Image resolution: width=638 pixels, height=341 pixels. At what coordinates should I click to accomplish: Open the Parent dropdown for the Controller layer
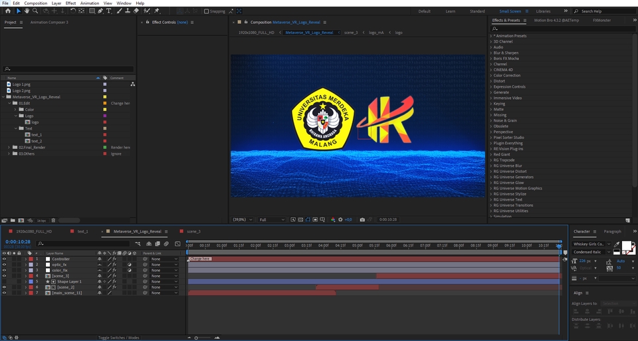[164, 259]
